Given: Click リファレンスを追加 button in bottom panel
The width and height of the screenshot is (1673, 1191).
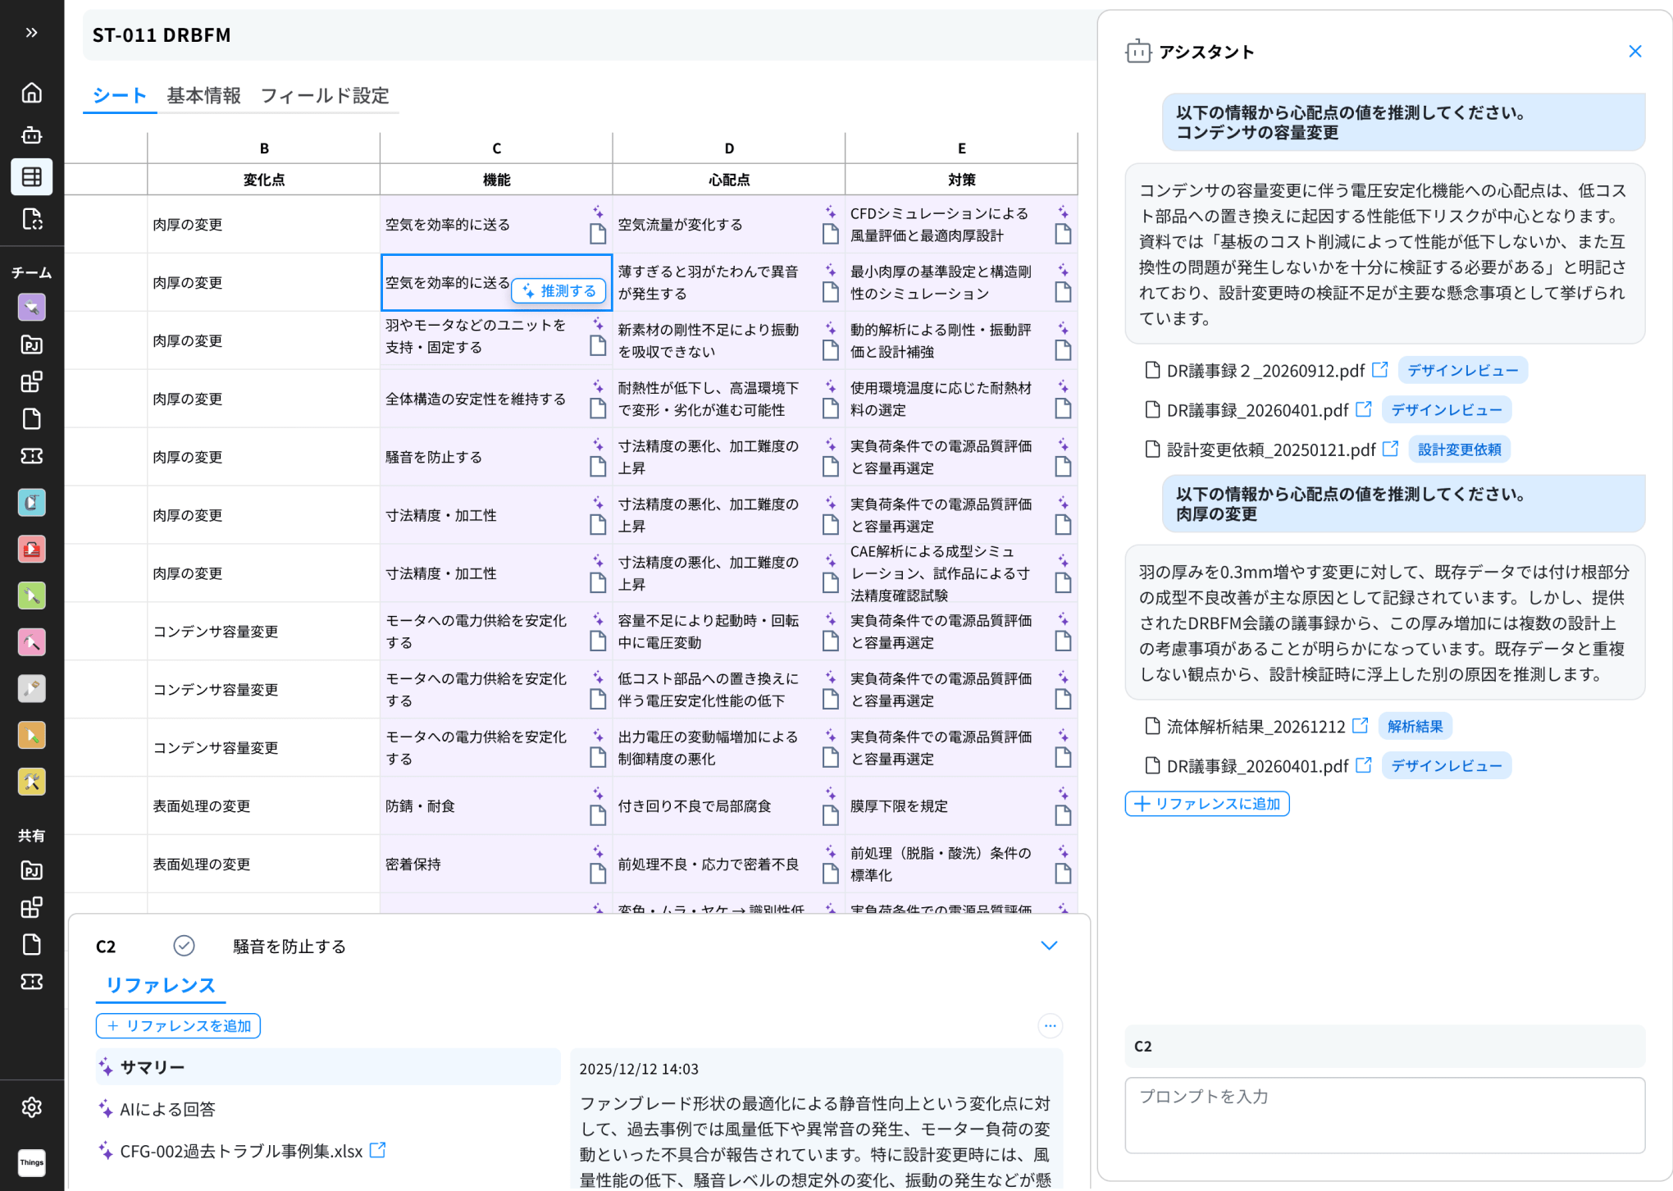Looking at the screenshot, I should (179, 1026).
